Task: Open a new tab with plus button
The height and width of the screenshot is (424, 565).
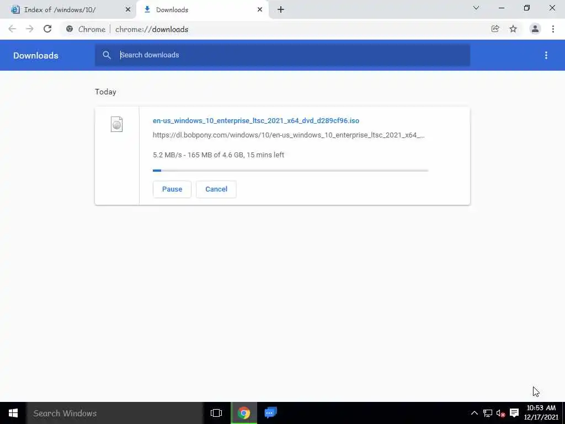Action: (281, 10)
